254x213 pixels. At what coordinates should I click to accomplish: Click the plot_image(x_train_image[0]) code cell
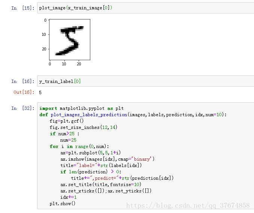pyautogui.click(x=146, y=8)
